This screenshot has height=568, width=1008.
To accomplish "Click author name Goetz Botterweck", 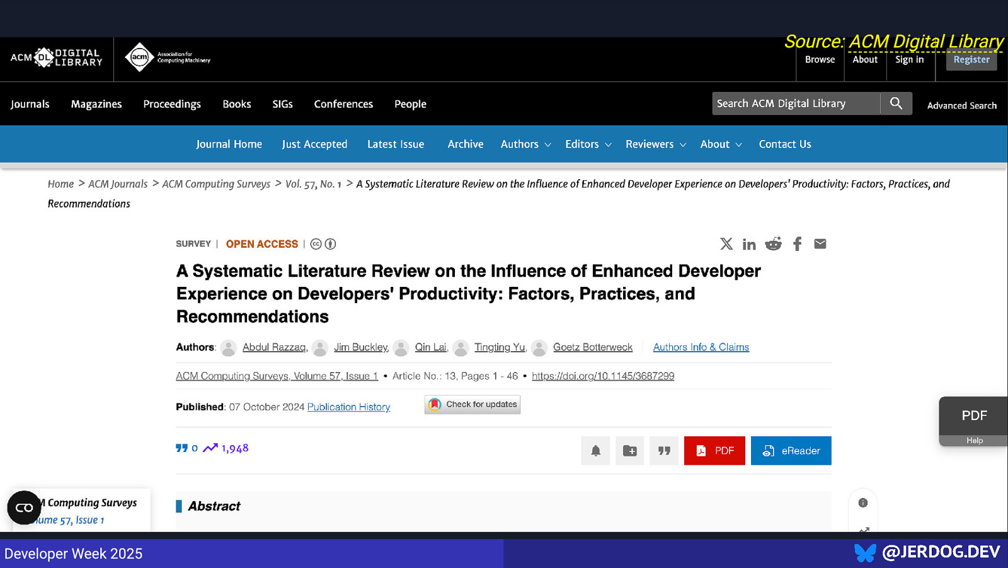I will point(593,347).
